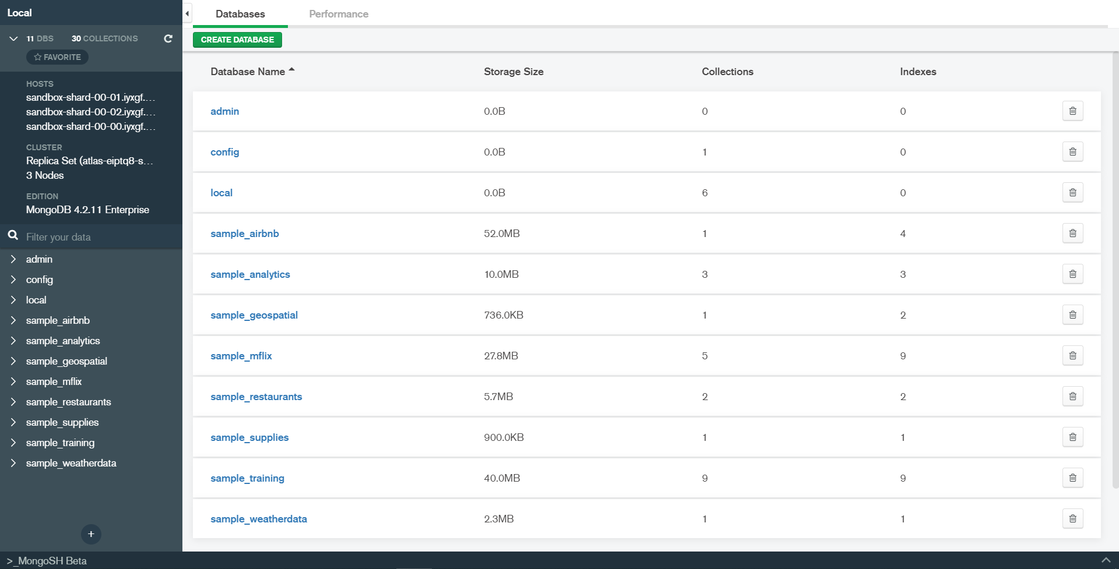Sort by Indexes column header

point(918,72)
